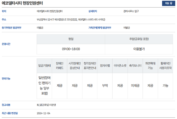Click the 운영시간 label

(x=6, y=44)
